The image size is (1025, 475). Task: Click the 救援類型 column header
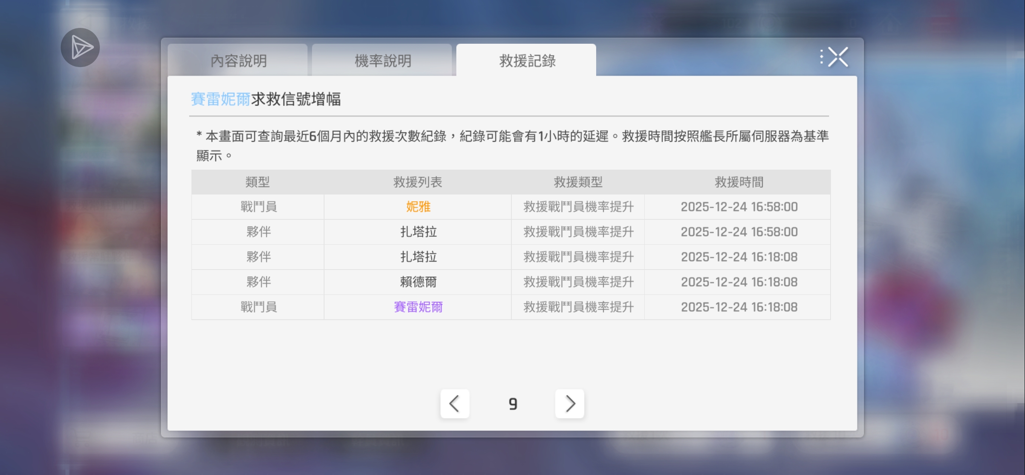click(578, 182)
